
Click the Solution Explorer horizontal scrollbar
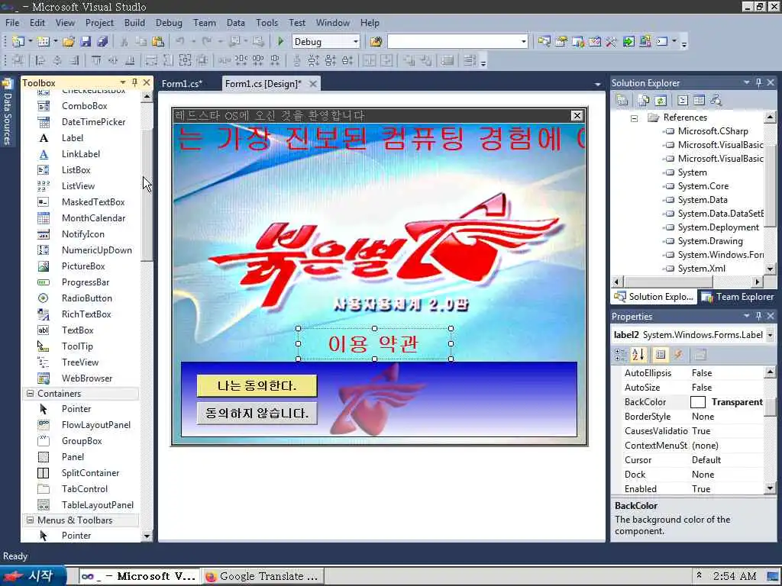click(669, 282)
